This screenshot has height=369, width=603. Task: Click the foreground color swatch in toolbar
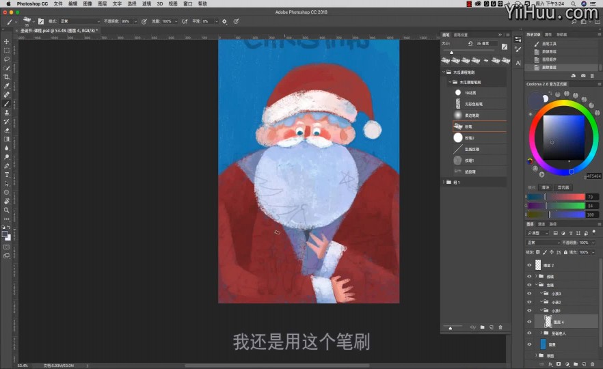click(x=5, y=234)
